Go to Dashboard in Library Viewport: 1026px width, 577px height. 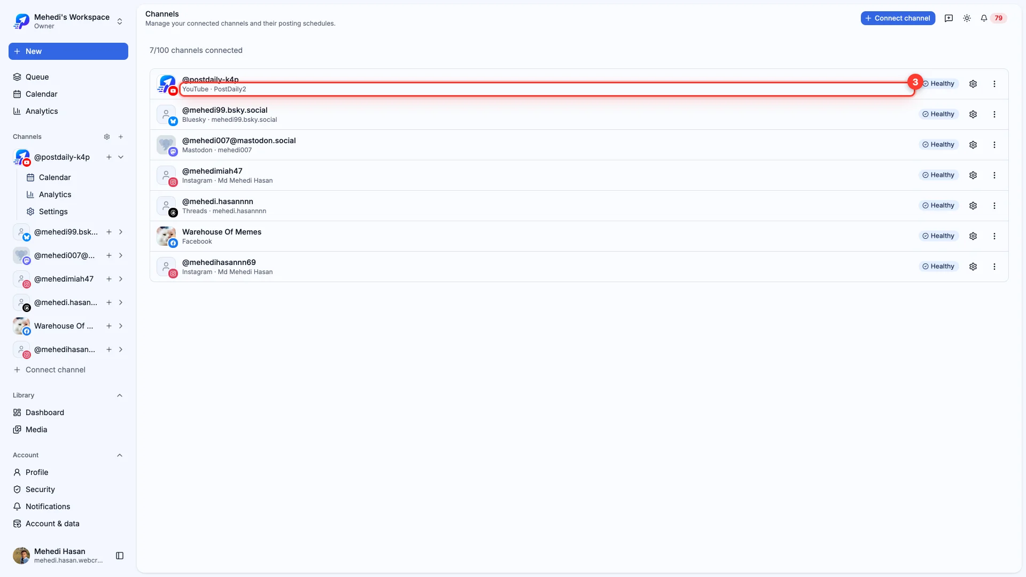click(68, 412)
